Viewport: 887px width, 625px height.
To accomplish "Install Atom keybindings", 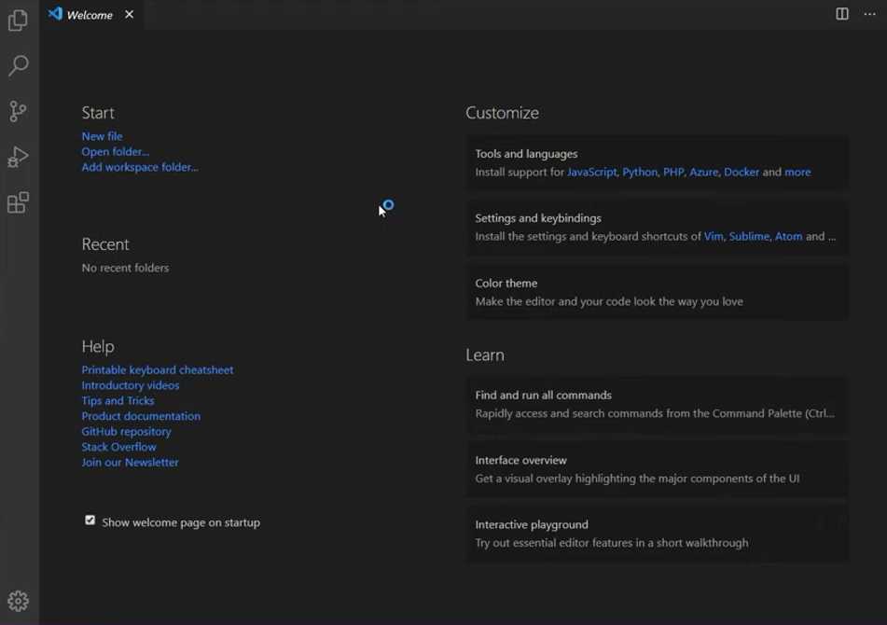I will (788, 236).
